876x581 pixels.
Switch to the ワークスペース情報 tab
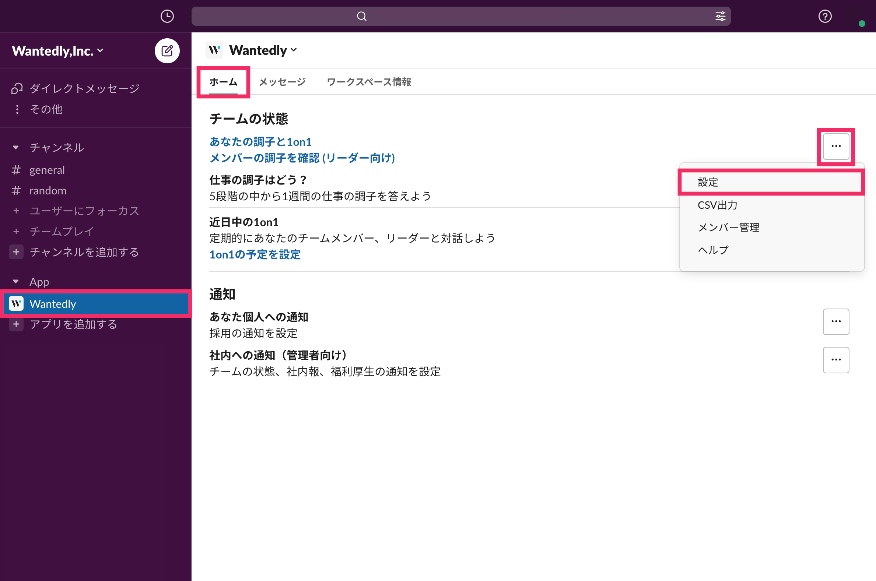pyautogui.click(x=369, y=82)
